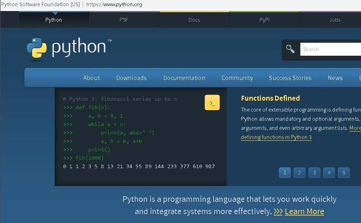Image resolution: width=361 pixels, height=223 pixels.
Task: Switch to the Docs top tab
Action: [x=194, y=20]
